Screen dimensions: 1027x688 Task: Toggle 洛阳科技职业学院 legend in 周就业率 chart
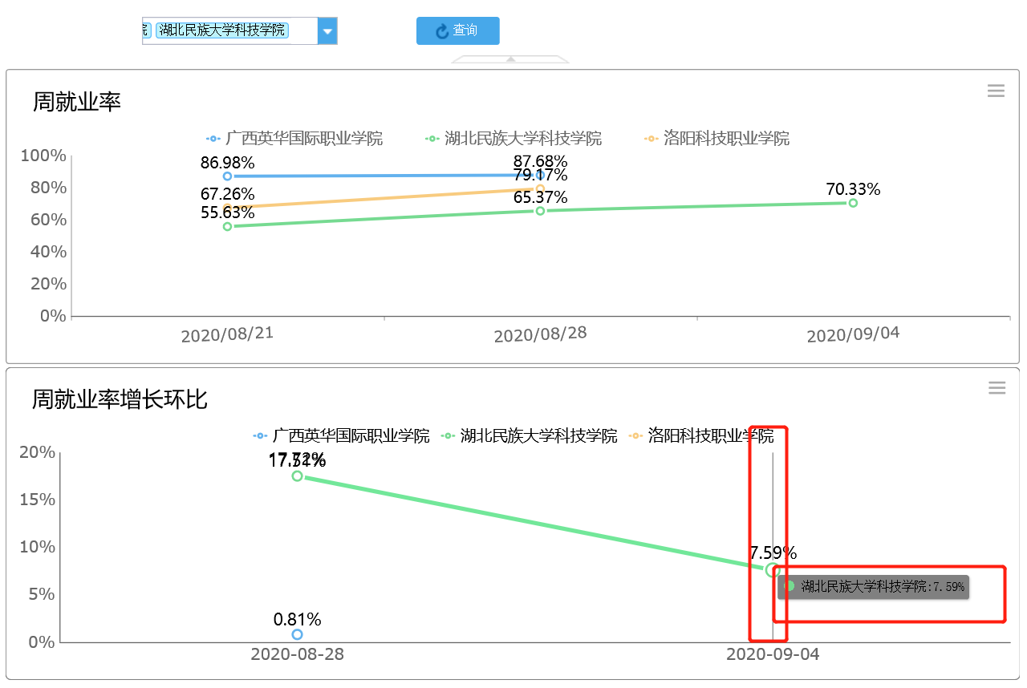716,138
